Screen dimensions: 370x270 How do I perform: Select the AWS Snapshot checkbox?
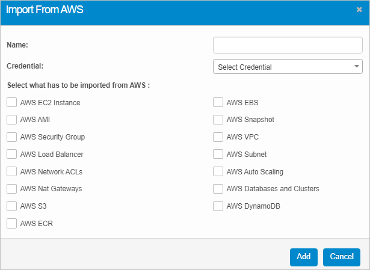tap(218, 120)
